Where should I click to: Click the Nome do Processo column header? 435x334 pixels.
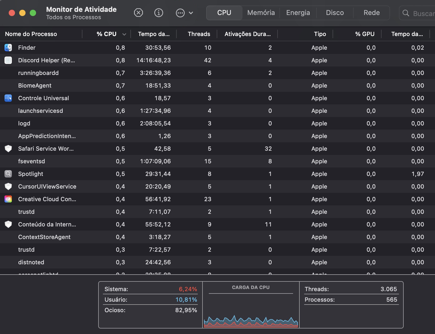(31, 34)
